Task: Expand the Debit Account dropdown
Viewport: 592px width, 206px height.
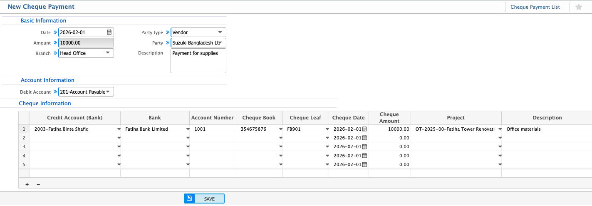Action: point(108,92)
